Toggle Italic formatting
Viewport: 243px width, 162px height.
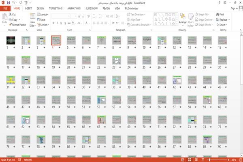(57, 23)
